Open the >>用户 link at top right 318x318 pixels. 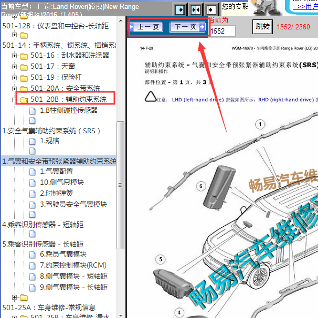tap(306, 6)
